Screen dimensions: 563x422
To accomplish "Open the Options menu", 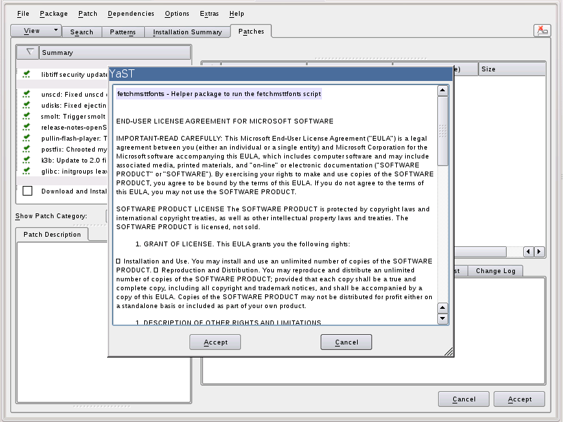I will (176, 14).
